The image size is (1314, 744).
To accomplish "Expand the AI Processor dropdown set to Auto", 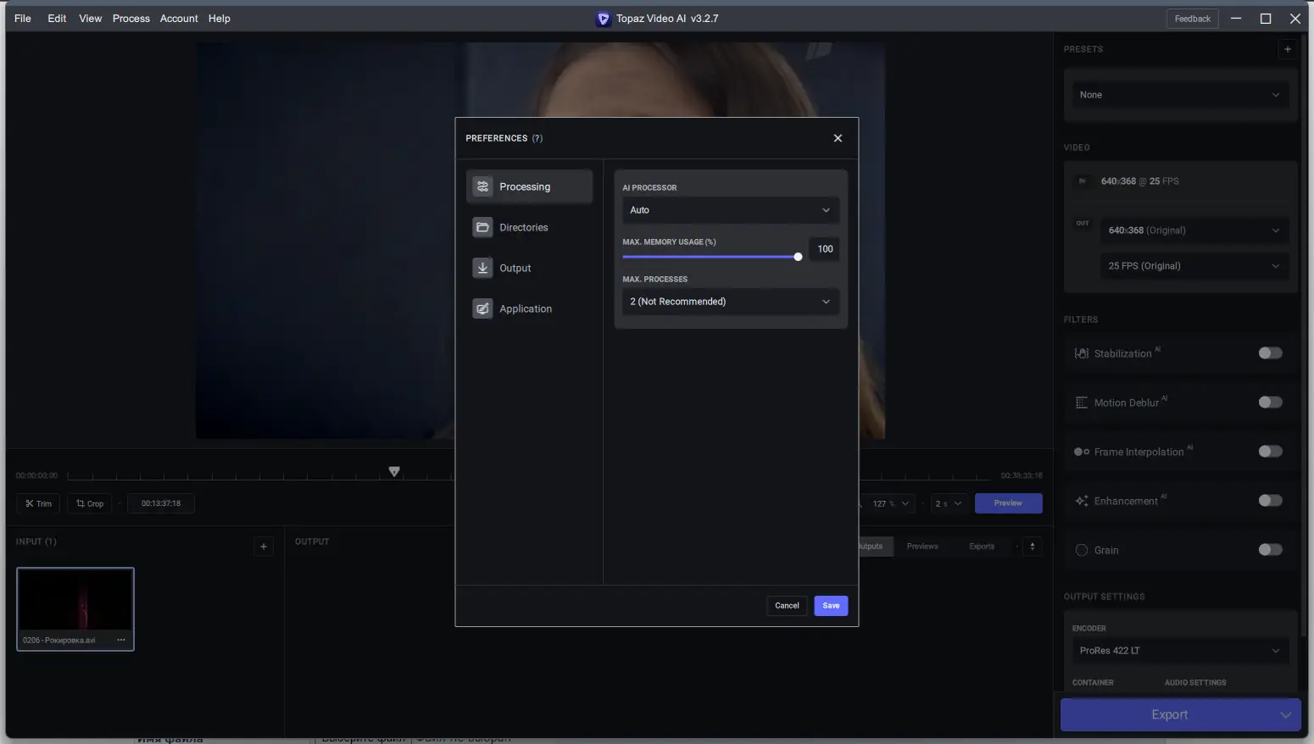I will click(x=731, y=210).
